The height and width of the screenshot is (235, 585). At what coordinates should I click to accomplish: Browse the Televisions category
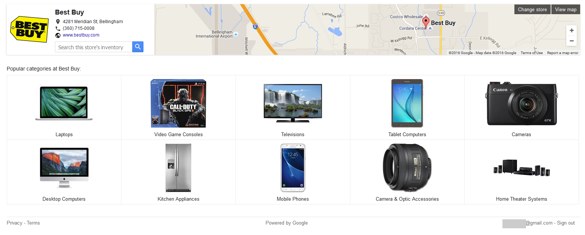pos(293,107)
